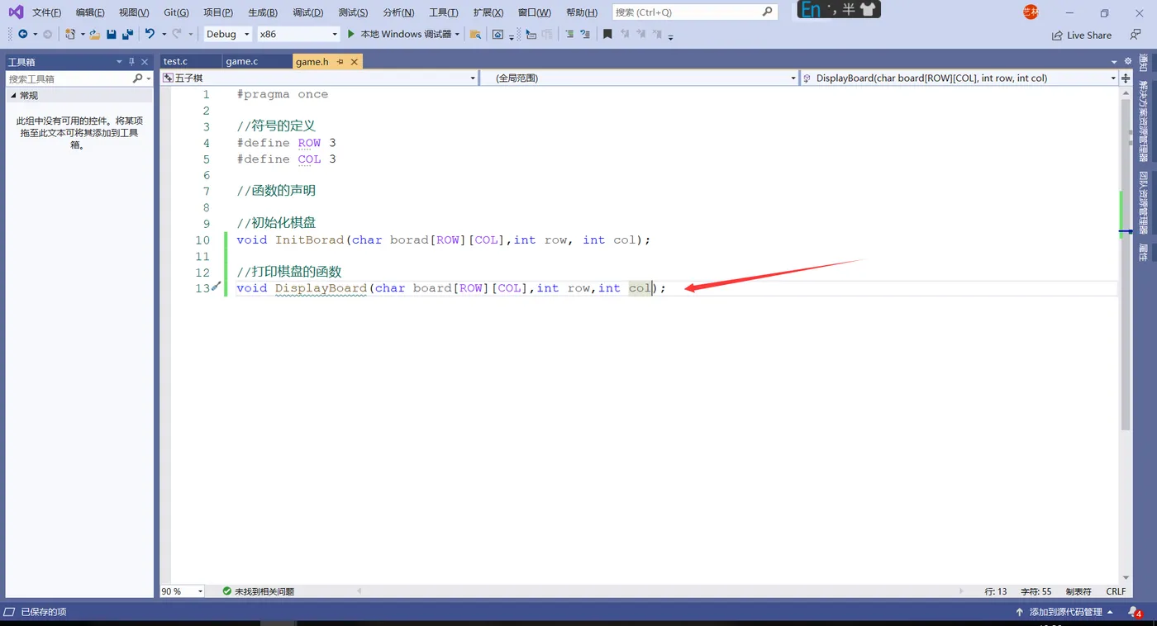
Task: Close the toolbox panel
Action: (145, 62)
